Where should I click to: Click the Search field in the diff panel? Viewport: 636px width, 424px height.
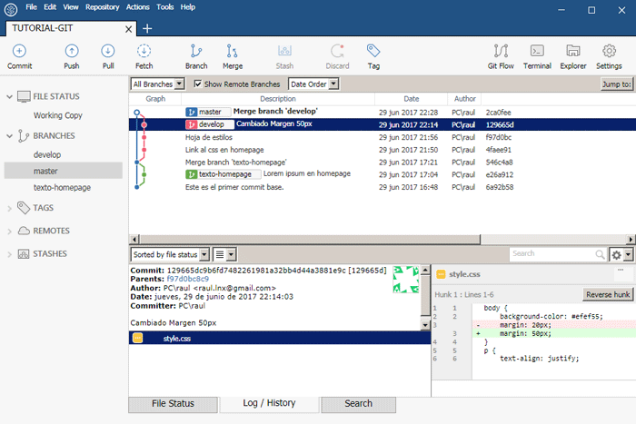pos(554,254)
